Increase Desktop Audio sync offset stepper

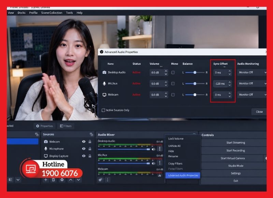point(230,71)
